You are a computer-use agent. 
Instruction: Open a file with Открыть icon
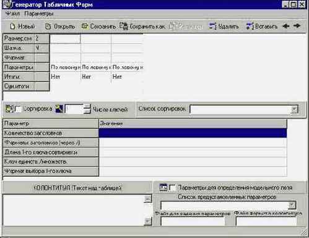(x=48, y=26)
